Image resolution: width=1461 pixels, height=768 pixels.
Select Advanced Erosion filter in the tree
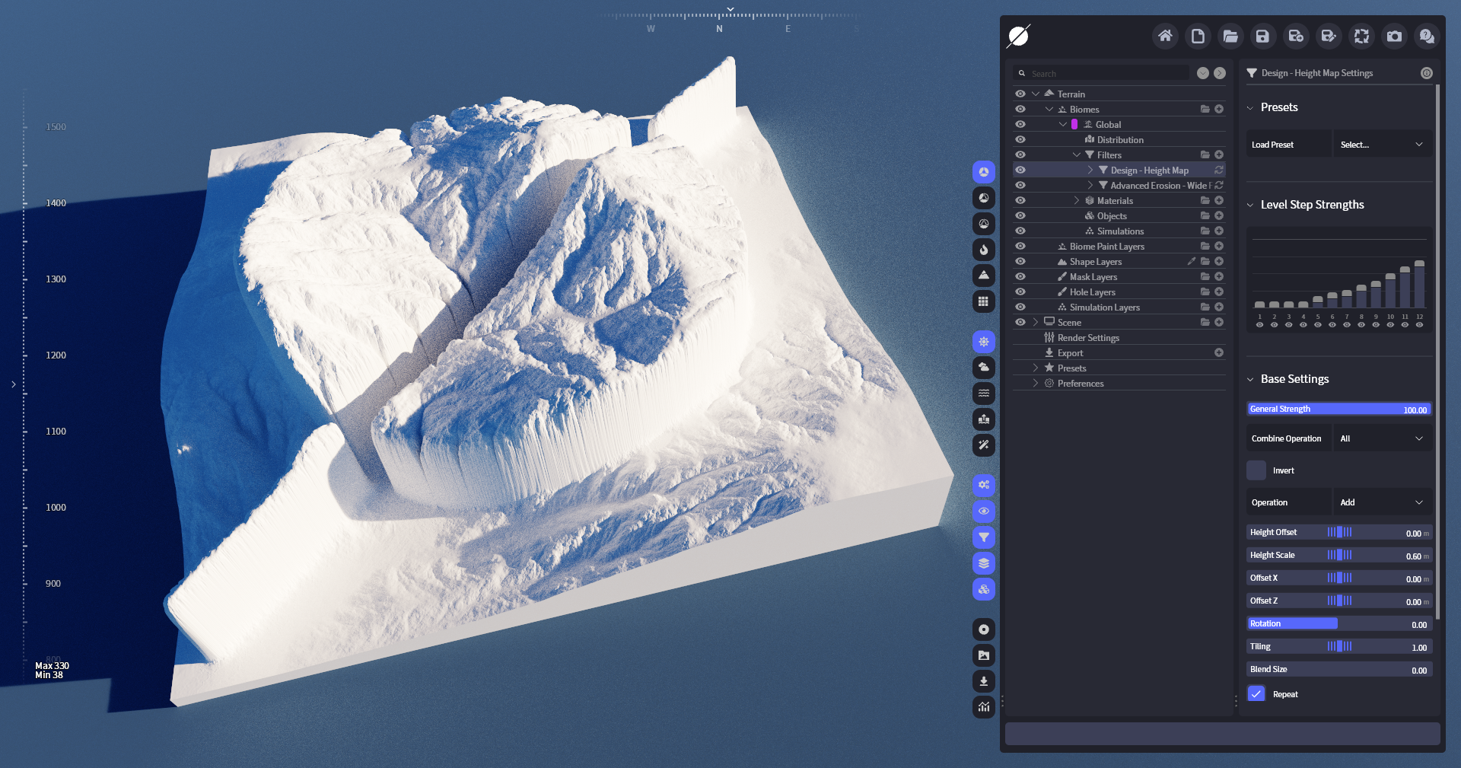tap(1157, 186)
